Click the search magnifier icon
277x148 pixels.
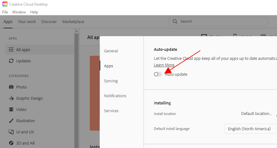pyautogui.click(x=175, y=21)
